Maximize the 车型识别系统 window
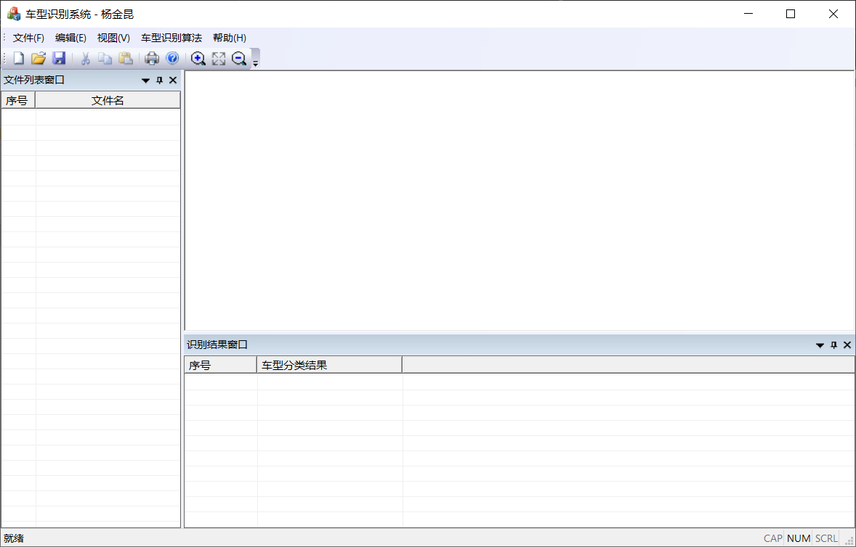Screen dimensions: 856x547 (x=791, y=15)
